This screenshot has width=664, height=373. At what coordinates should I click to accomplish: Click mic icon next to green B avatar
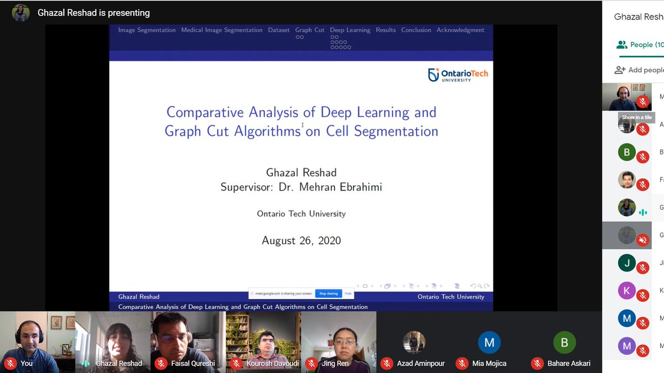pyautogui.click(x=642, y=157)
